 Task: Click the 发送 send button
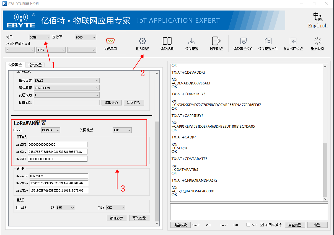(x=317, y=225)
